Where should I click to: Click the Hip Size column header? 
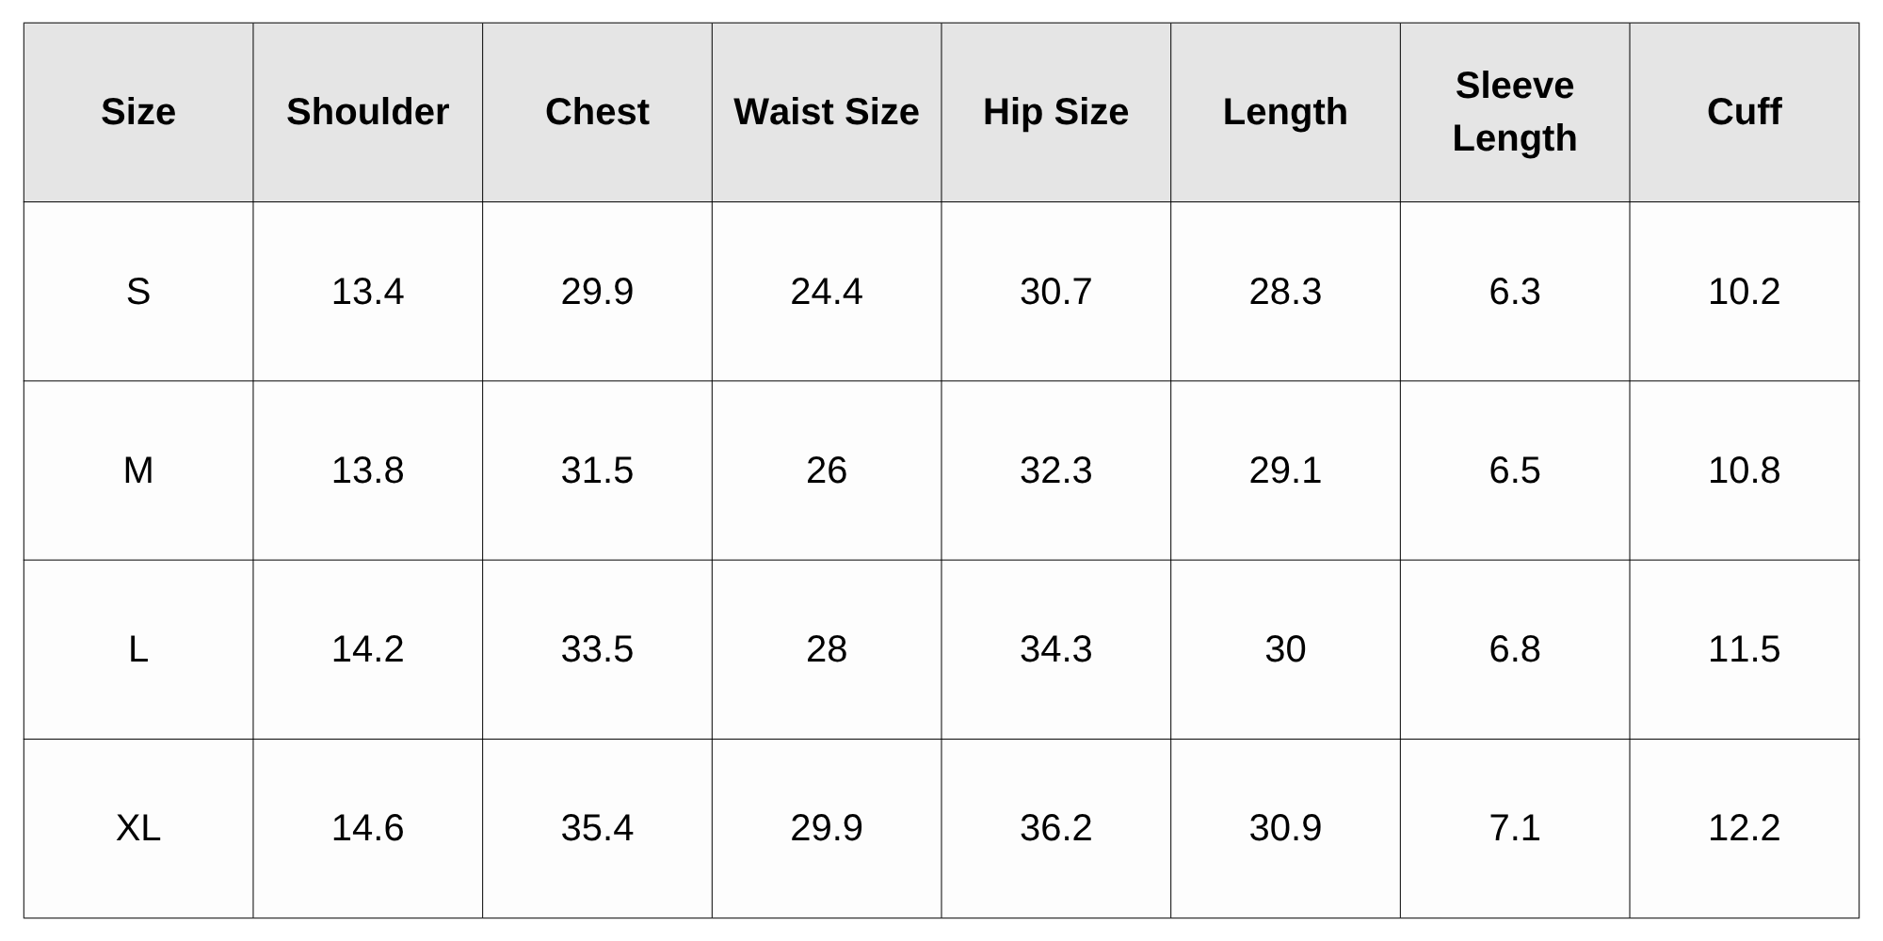(x=1055, y=112)
